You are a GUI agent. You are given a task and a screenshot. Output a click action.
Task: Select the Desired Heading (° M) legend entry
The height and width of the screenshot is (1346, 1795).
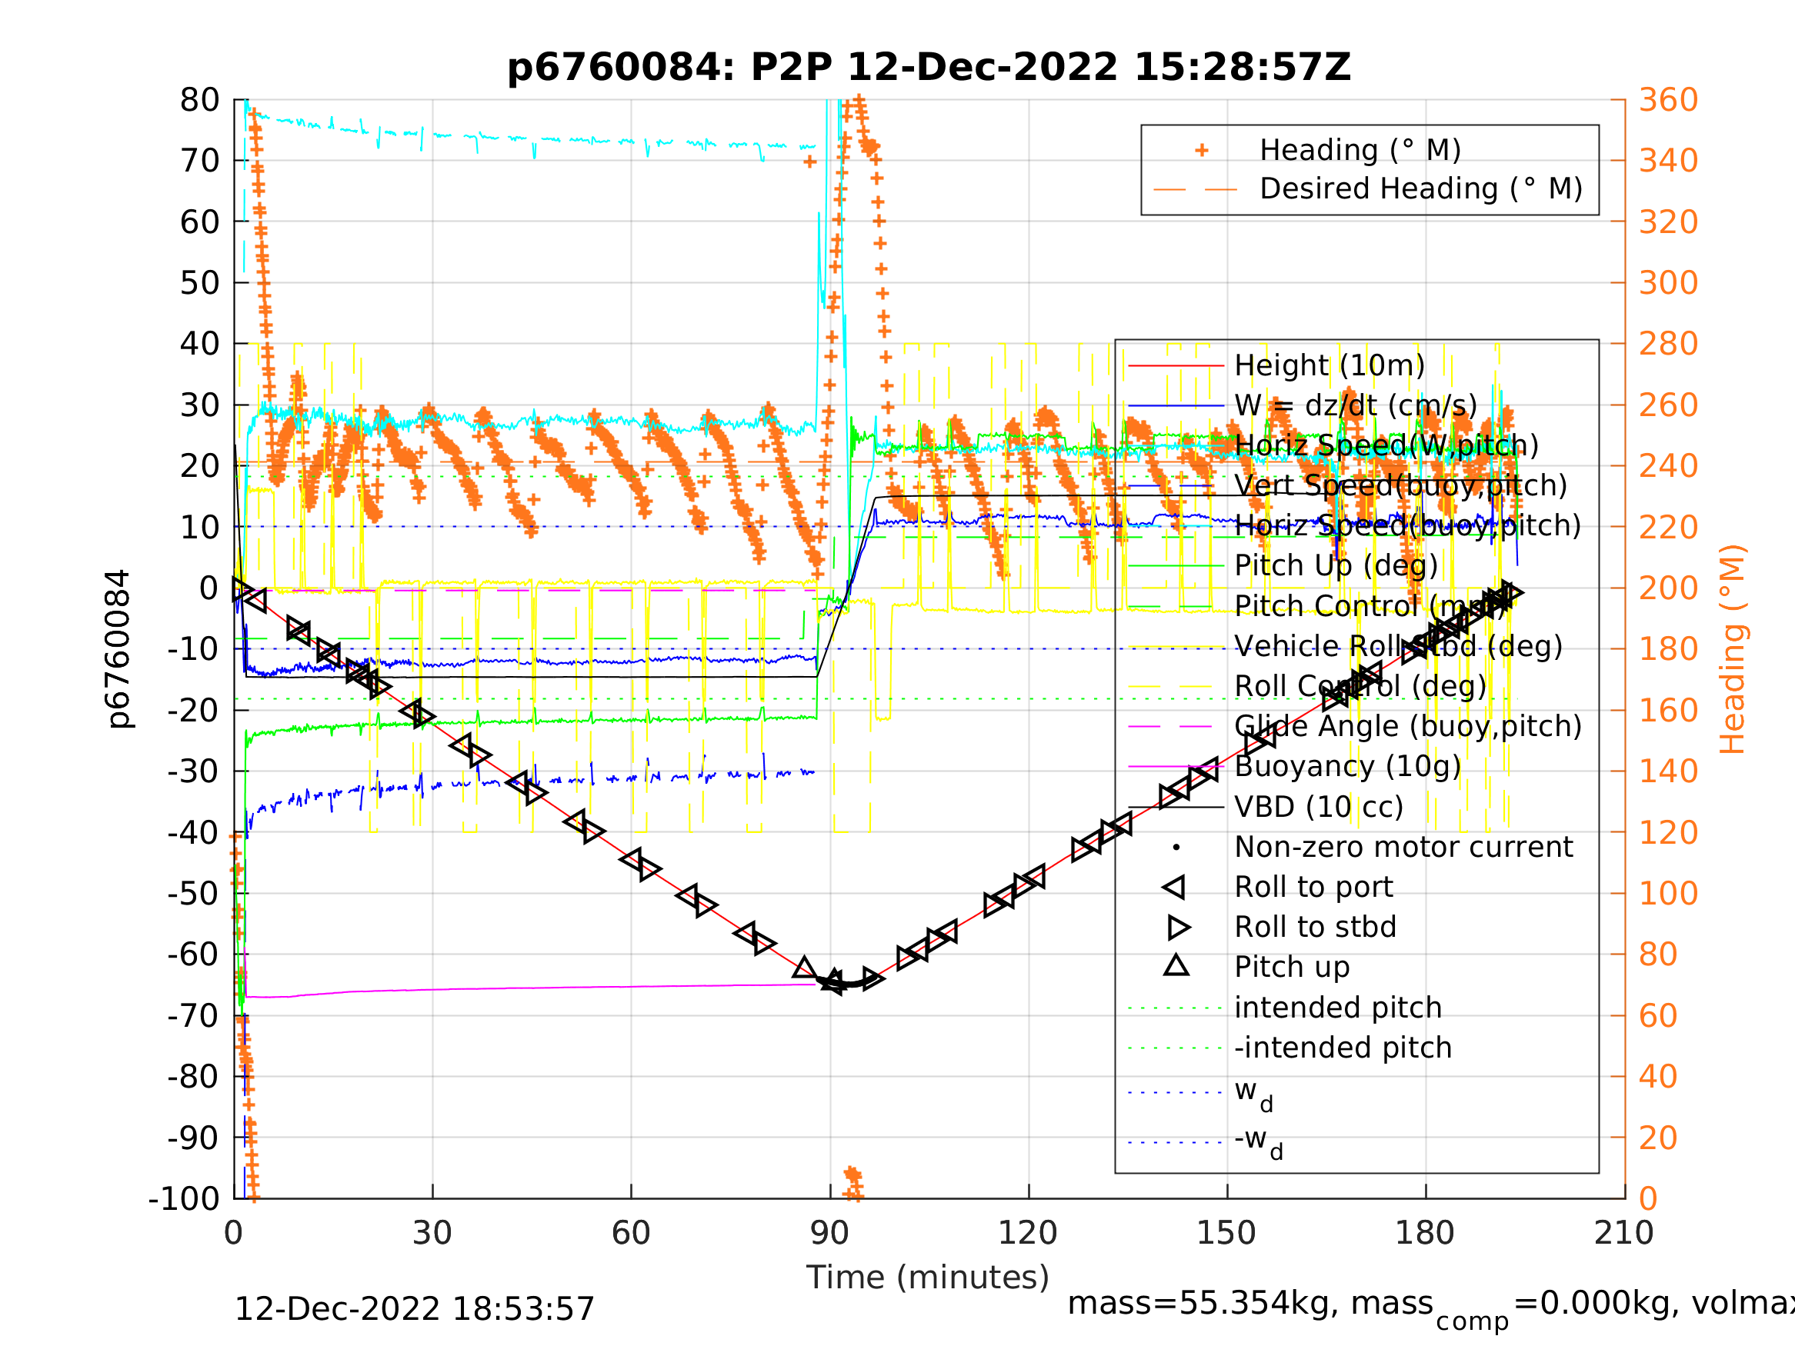tap(1421, 189)
